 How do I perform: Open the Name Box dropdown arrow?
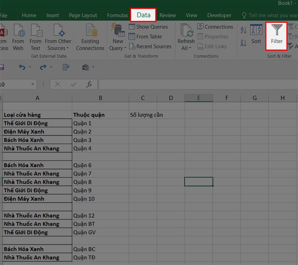coord(33,84)
